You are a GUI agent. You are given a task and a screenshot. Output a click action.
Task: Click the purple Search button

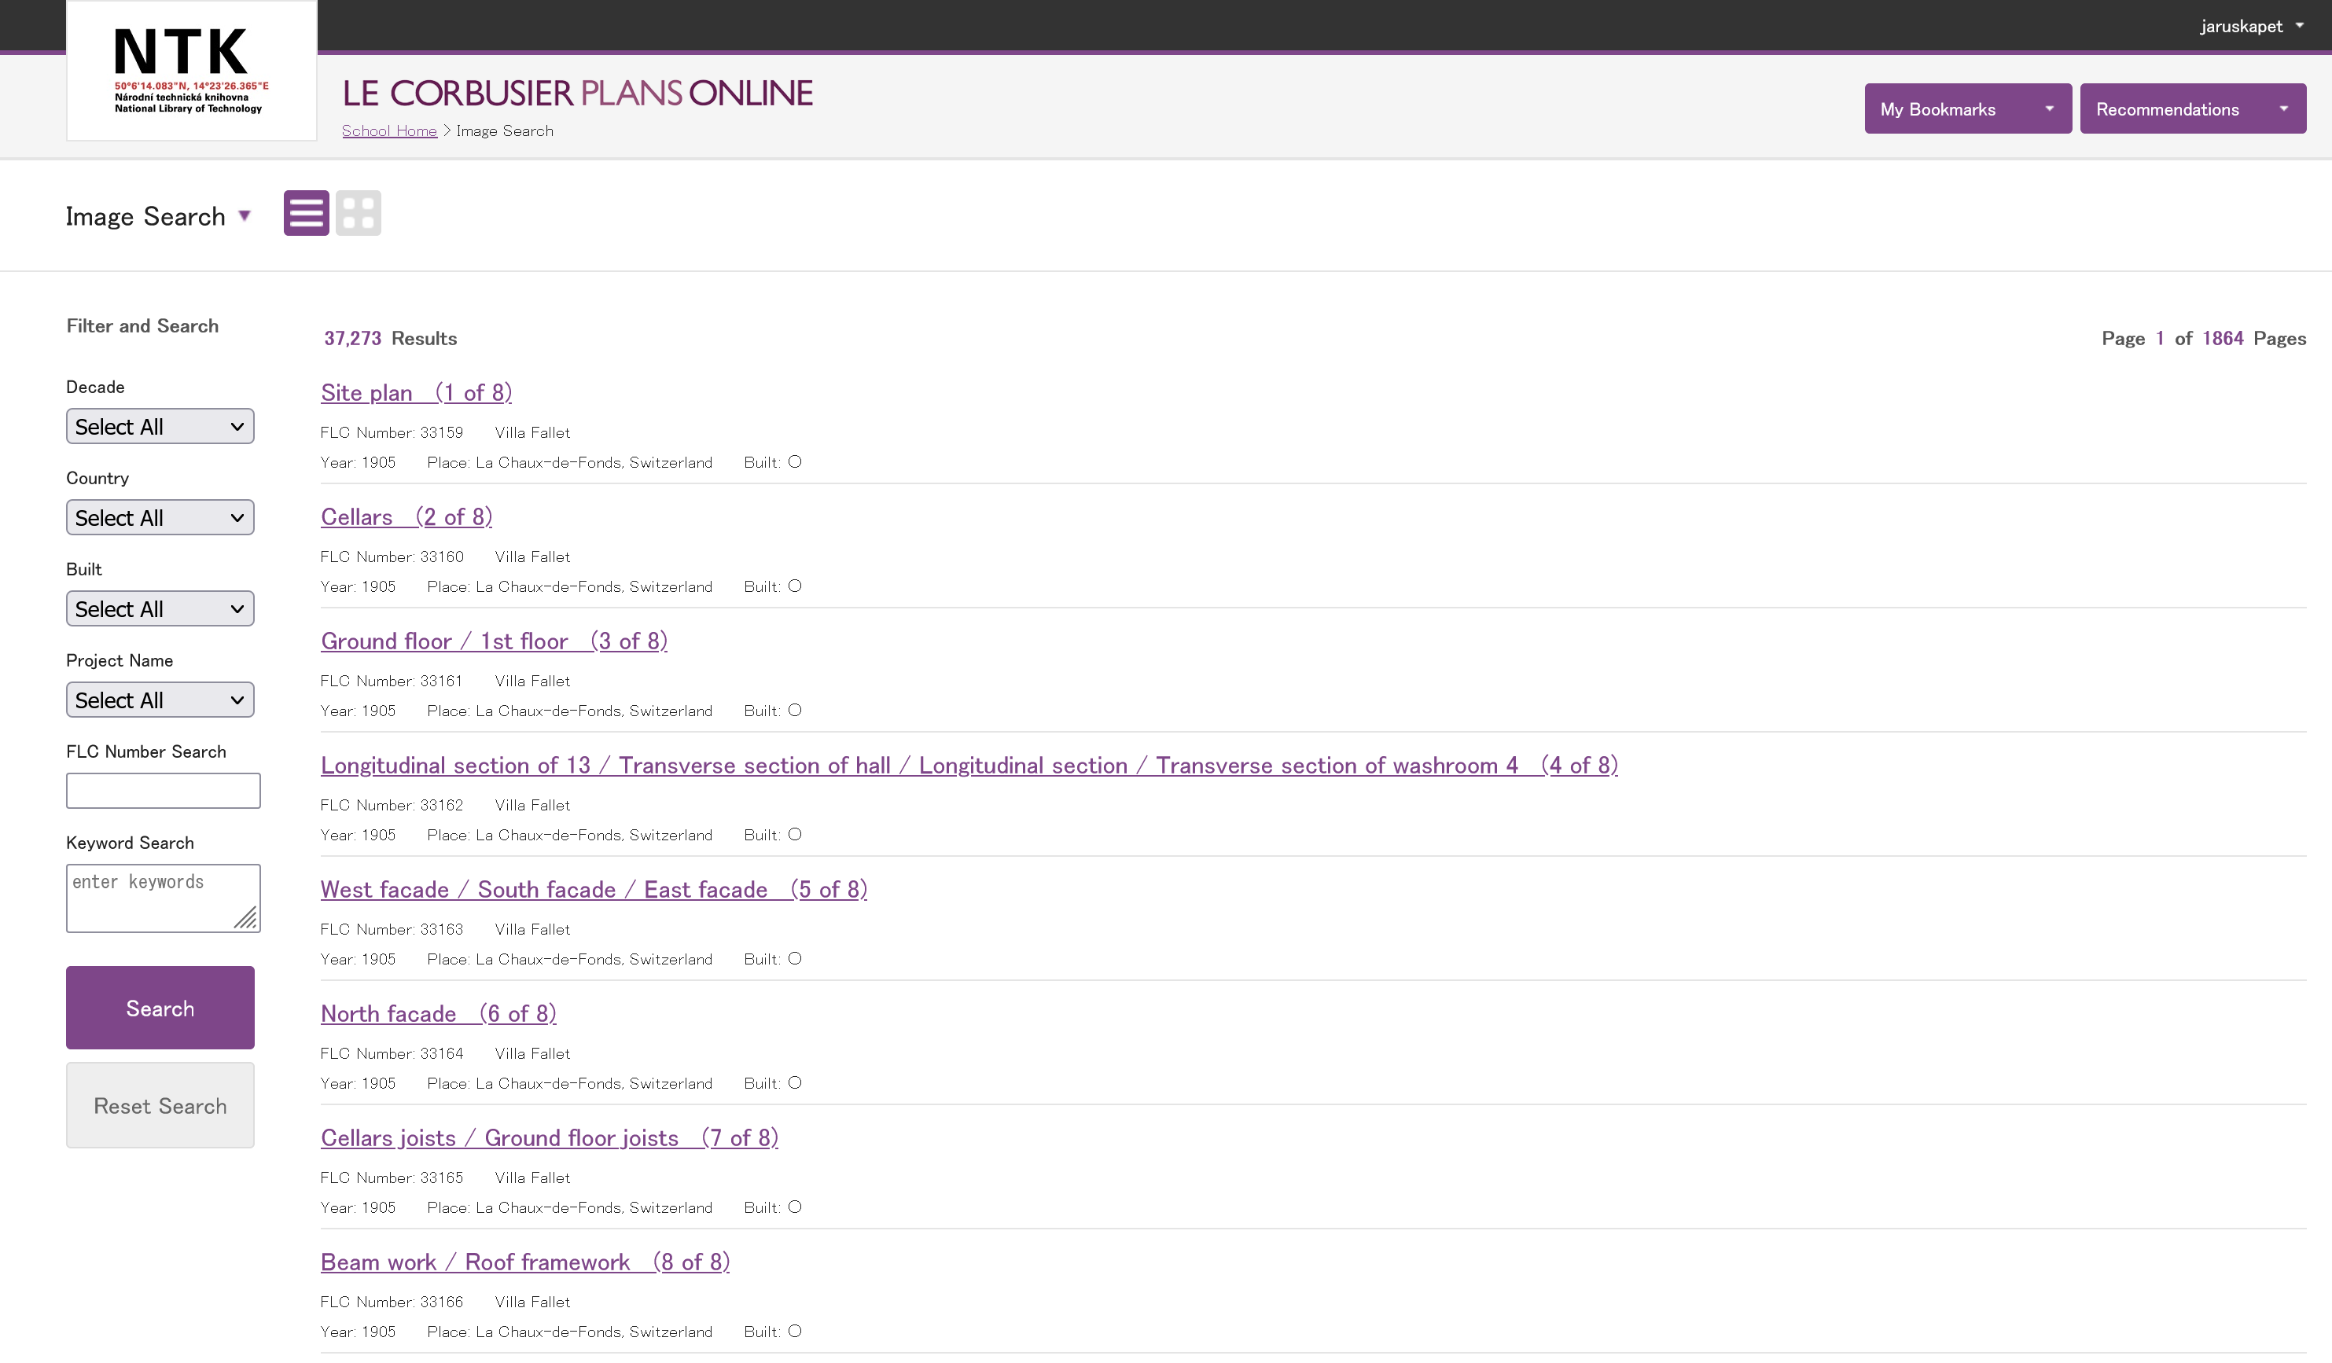pos(160,1008)
